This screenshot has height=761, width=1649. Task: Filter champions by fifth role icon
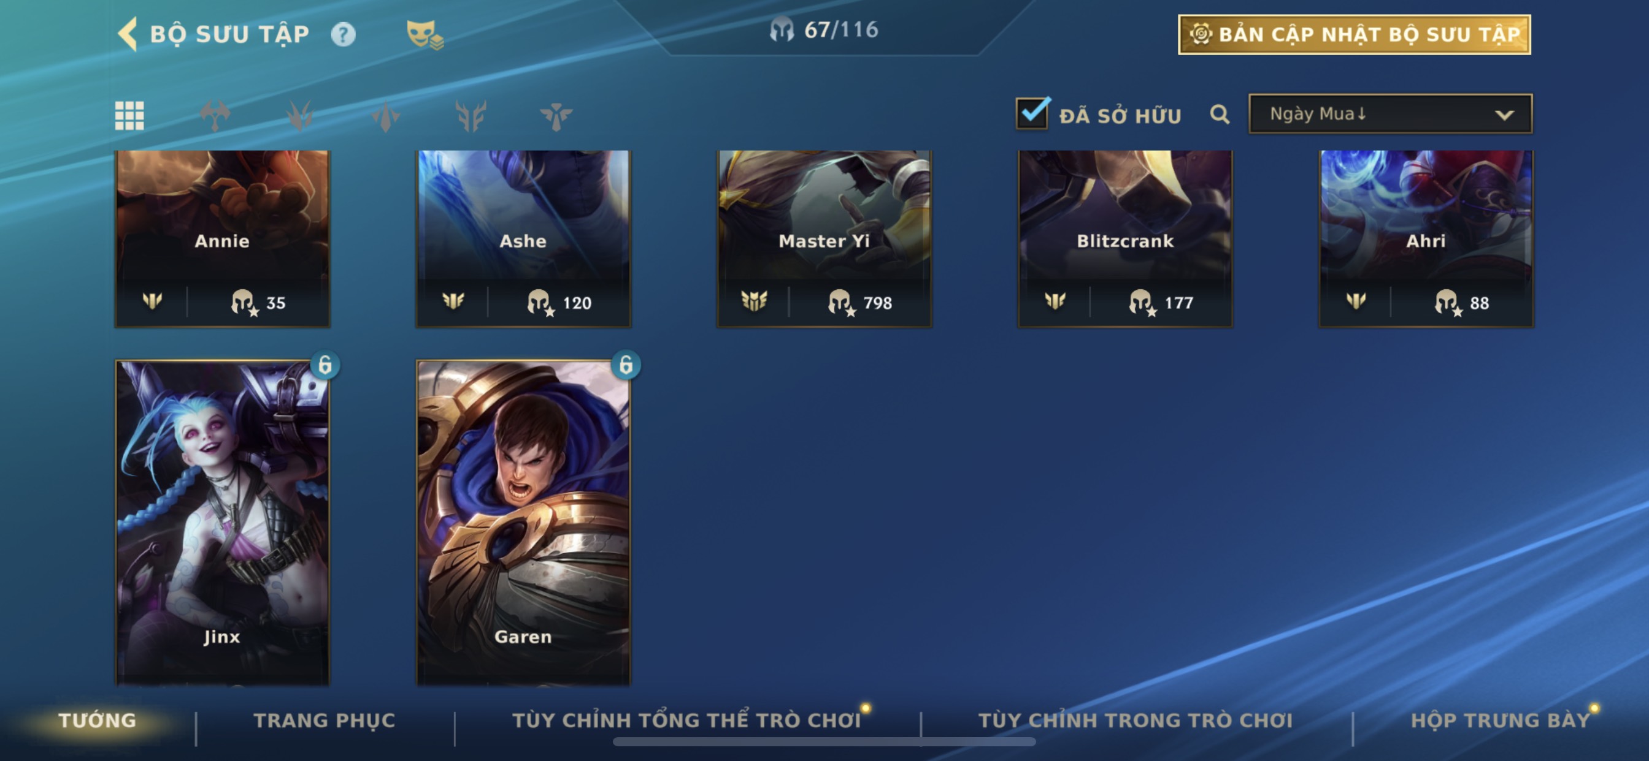click(556, 116)
